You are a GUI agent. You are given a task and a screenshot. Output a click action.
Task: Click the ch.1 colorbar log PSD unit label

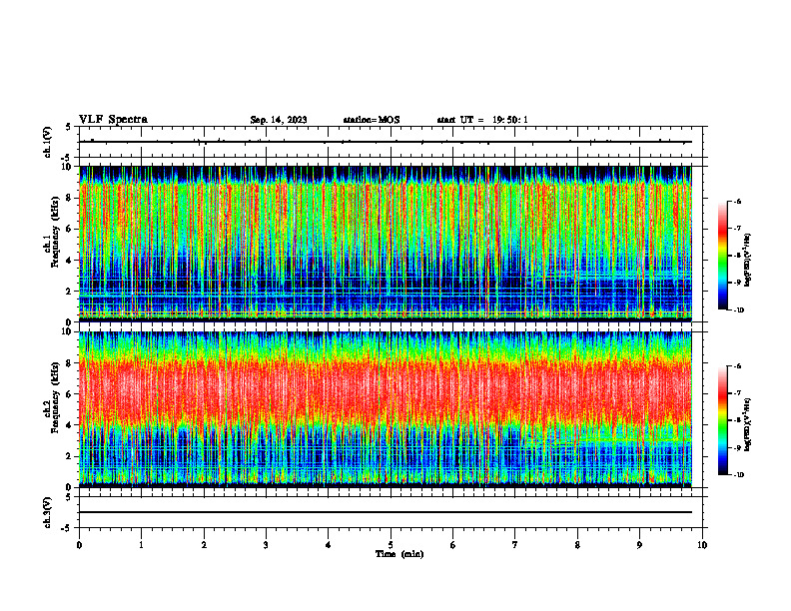point(748,261)
